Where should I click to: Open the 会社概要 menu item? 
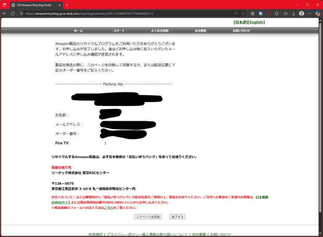[x=201, y=31]
